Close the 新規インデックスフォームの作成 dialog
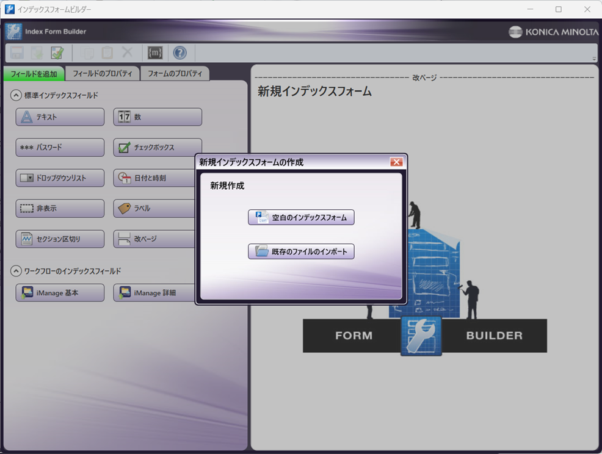The width and height of the screenshot is (602, 454). pos(396,162)
